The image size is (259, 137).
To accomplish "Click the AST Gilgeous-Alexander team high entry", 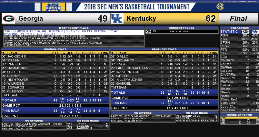I will 197,121.
